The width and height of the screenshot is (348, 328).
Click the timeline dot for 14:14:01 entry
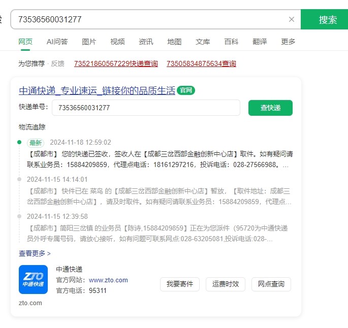coord(19,179)
